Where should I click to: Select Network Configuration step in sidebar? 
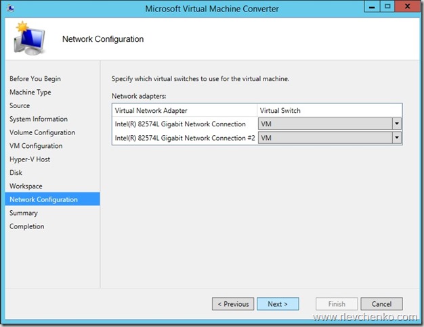pos(52,199)
